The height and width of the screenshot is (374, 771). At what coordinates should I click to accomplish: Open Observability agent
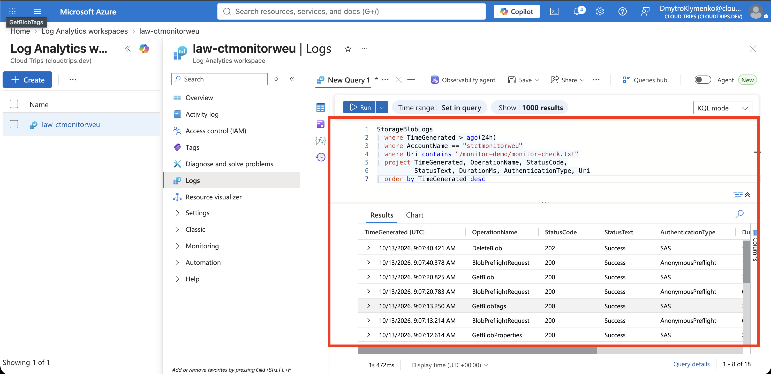pyautogui.click(x=463, y=80)
